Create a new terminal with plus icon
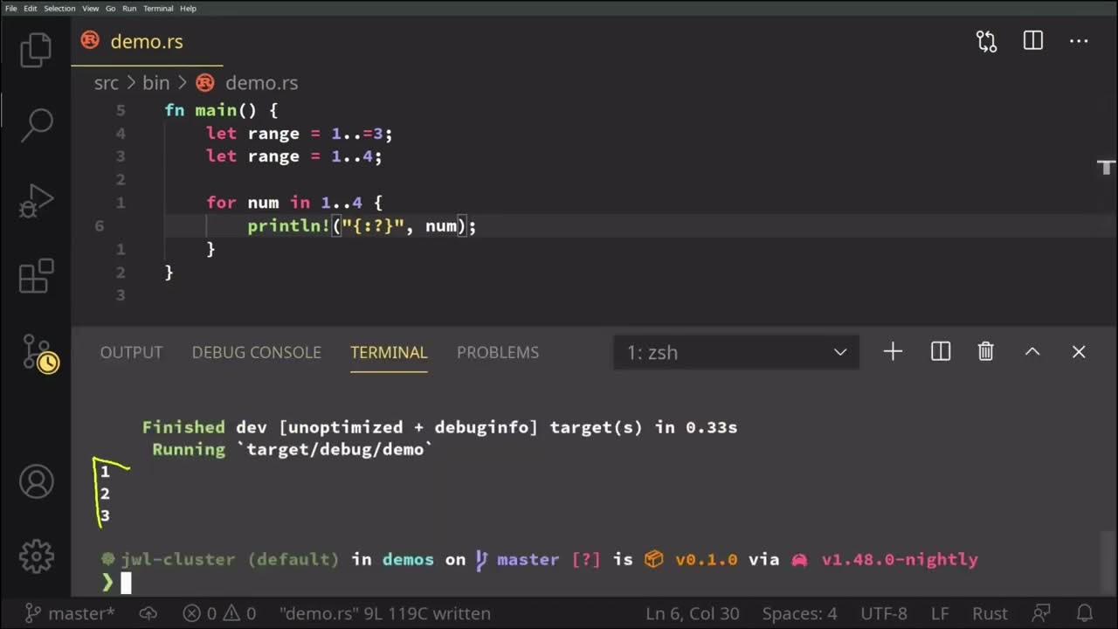1118x629 pixels. (893, 352)
